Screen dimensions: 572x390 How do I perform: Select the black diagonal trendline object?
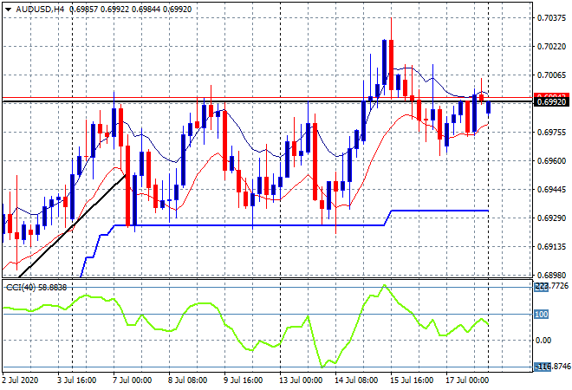[73, 226]
